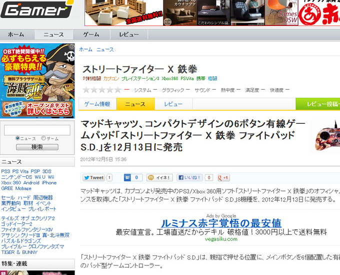The width and height of the screenshot is (340, 275).
Task: Open the PS3 news category link
Action: pos(5,171)
